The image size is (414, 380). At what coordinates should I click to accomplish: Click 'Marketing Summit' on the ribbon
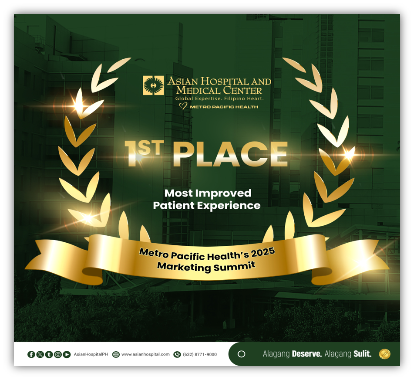click(x=206, y=266)
